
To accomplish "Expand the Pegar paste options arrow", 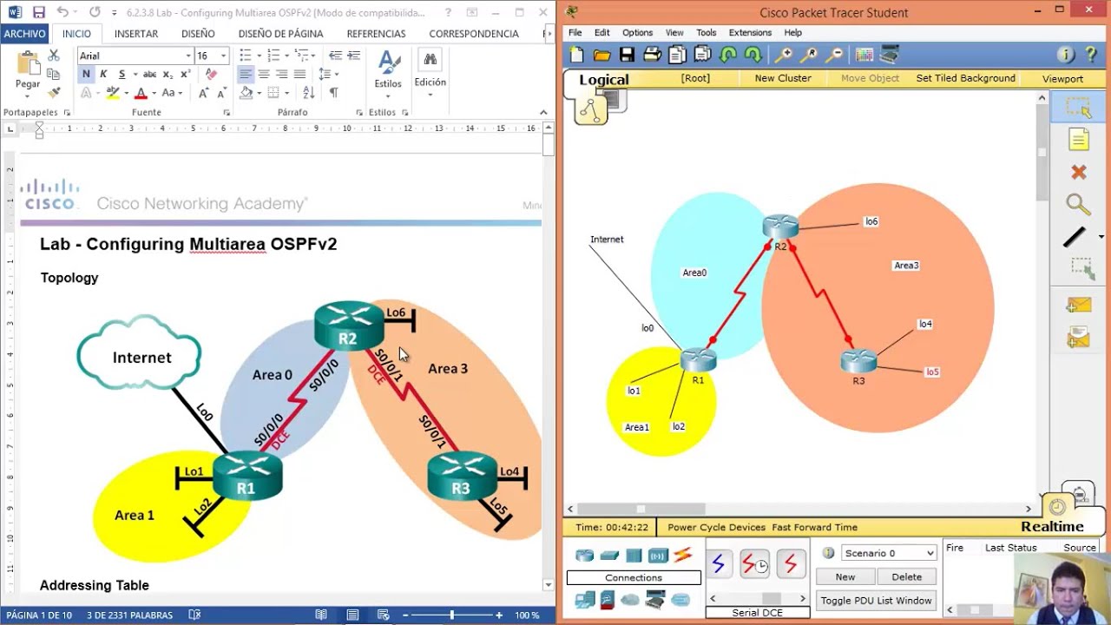I will tap(28, 96).
